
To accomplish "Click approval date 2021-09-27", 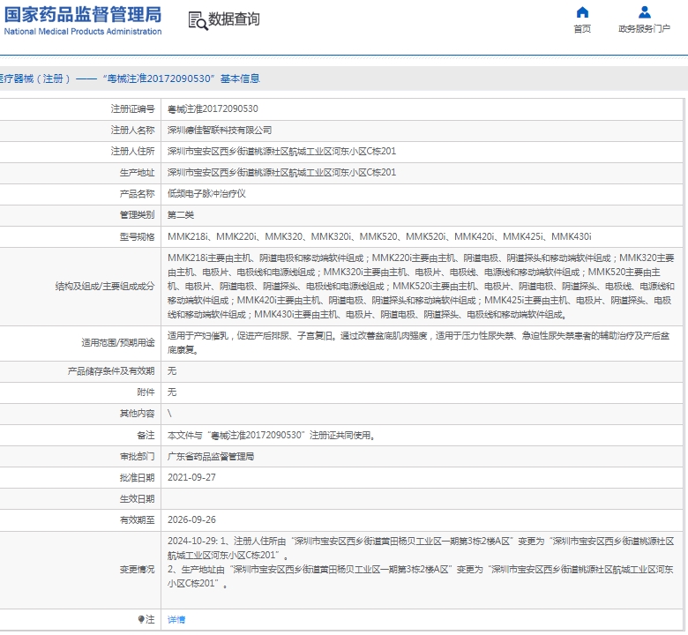I will click(191, 477).
